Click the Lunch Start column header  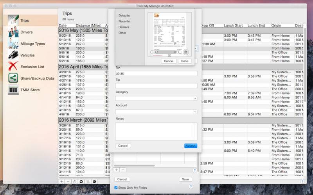point(233,25)
